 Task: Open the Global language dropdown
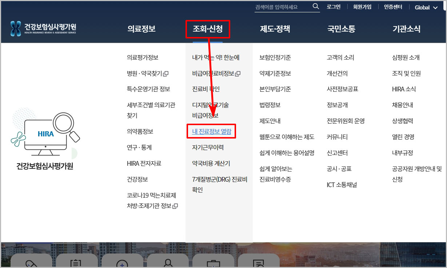tap(426, 7)
